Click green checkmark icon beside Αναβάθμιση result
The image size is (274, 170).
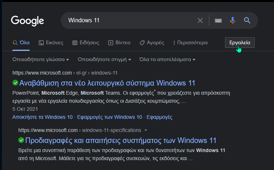pos(15,83)
